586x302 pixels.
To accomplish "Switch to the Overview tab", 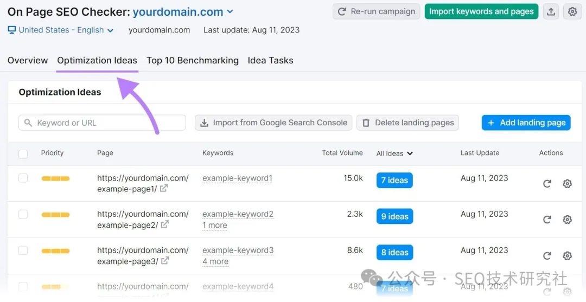I will [x=28, y=61].
